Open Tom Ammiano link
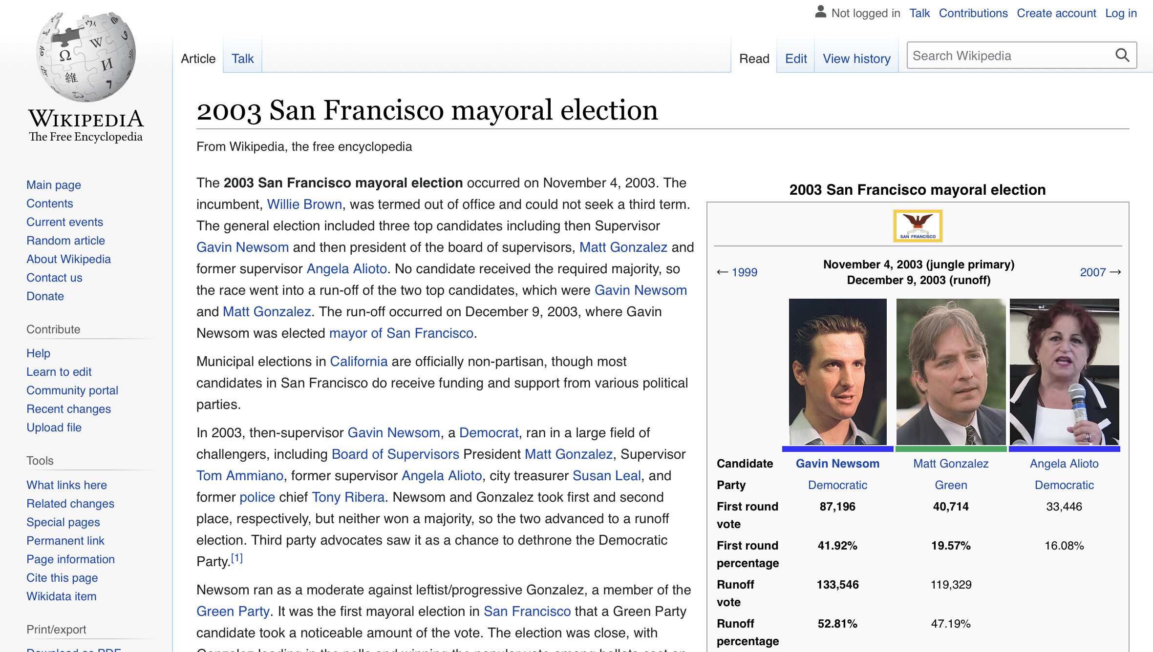1153x652 pixels. point(240,475)
